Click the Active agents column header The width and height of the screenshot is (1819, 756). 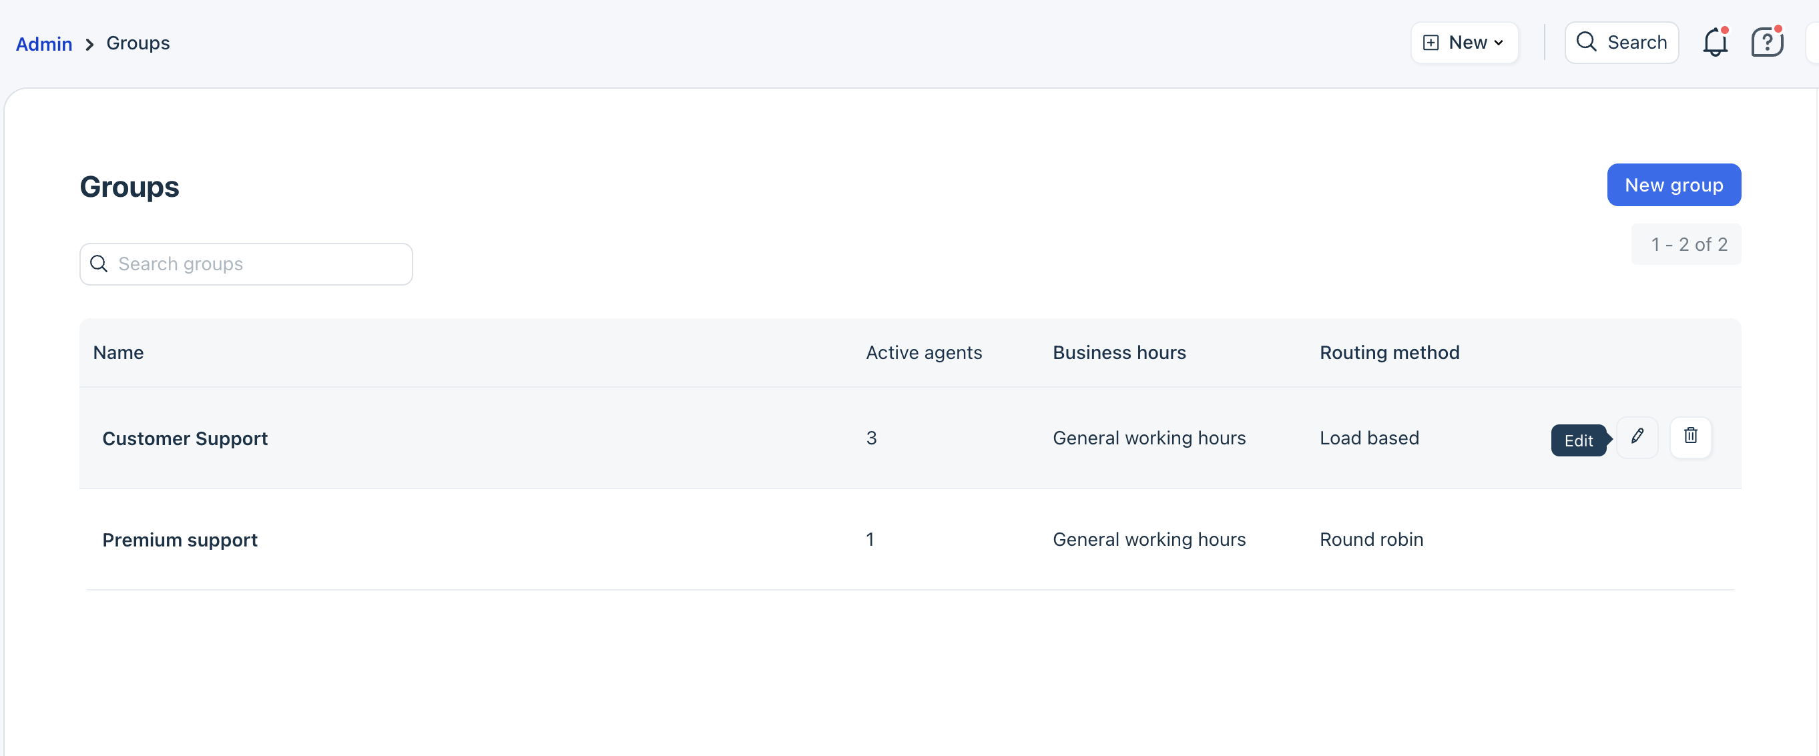click(x=924, y=352)
